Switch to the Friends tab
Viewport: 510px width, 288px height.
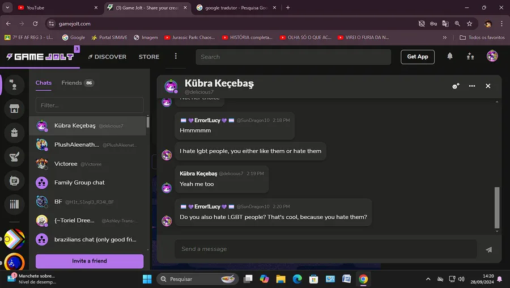pos(77,83)
